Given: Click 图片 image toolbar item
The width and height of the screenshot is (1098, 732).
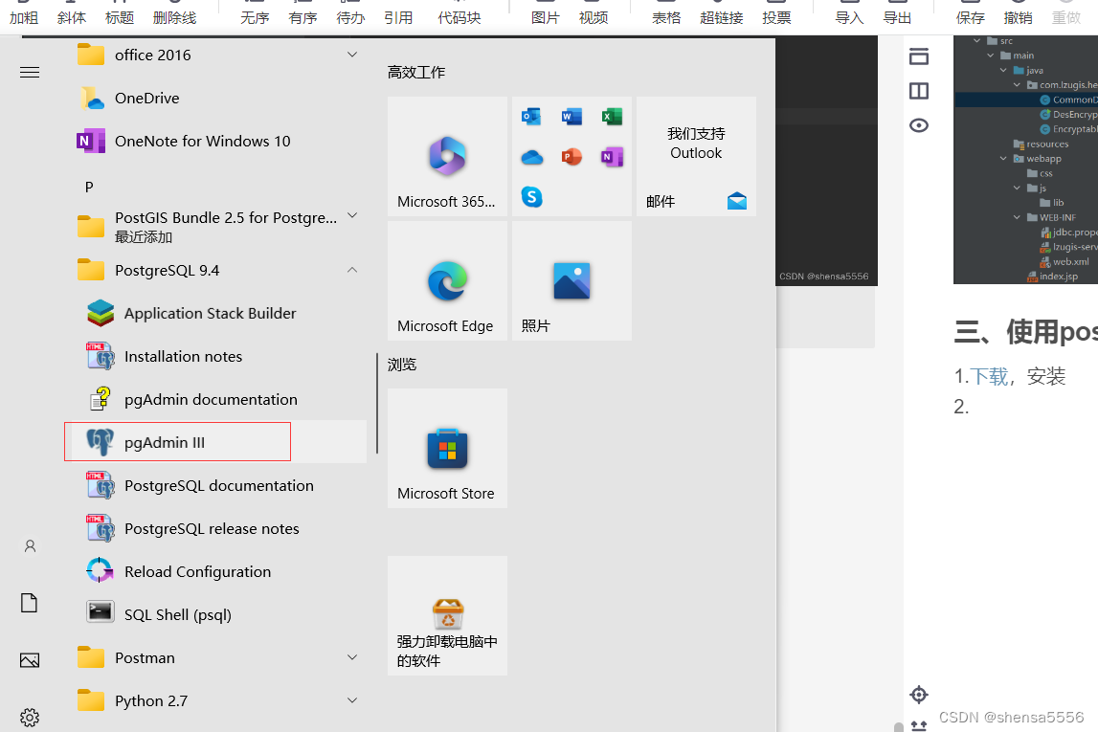Looking at the screenshot, I should point(546,17).
